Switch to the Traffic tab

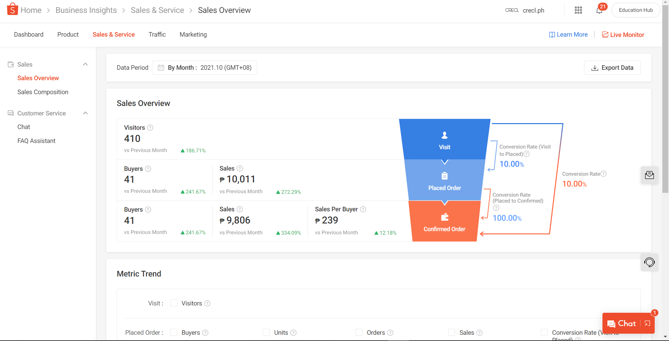[x=157, y=35]
